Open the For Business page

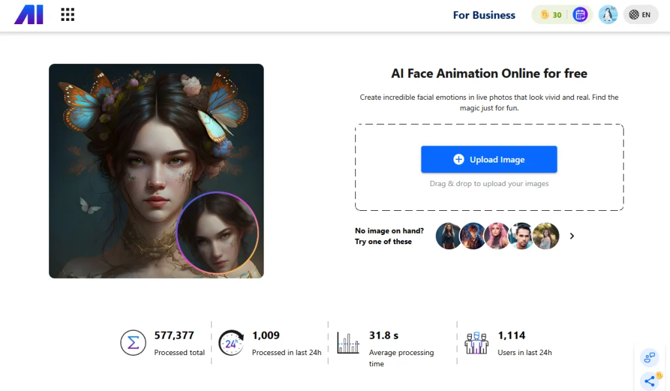tap(484, 15)
